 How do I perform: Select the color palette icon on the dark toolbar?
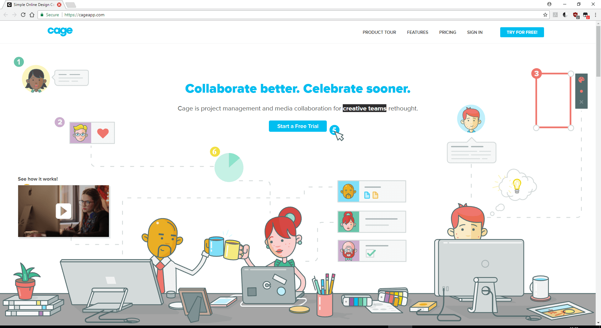tap(581, 80)
